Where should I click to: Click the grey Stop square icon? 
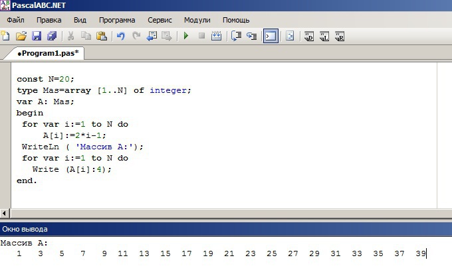click(201, 36)
